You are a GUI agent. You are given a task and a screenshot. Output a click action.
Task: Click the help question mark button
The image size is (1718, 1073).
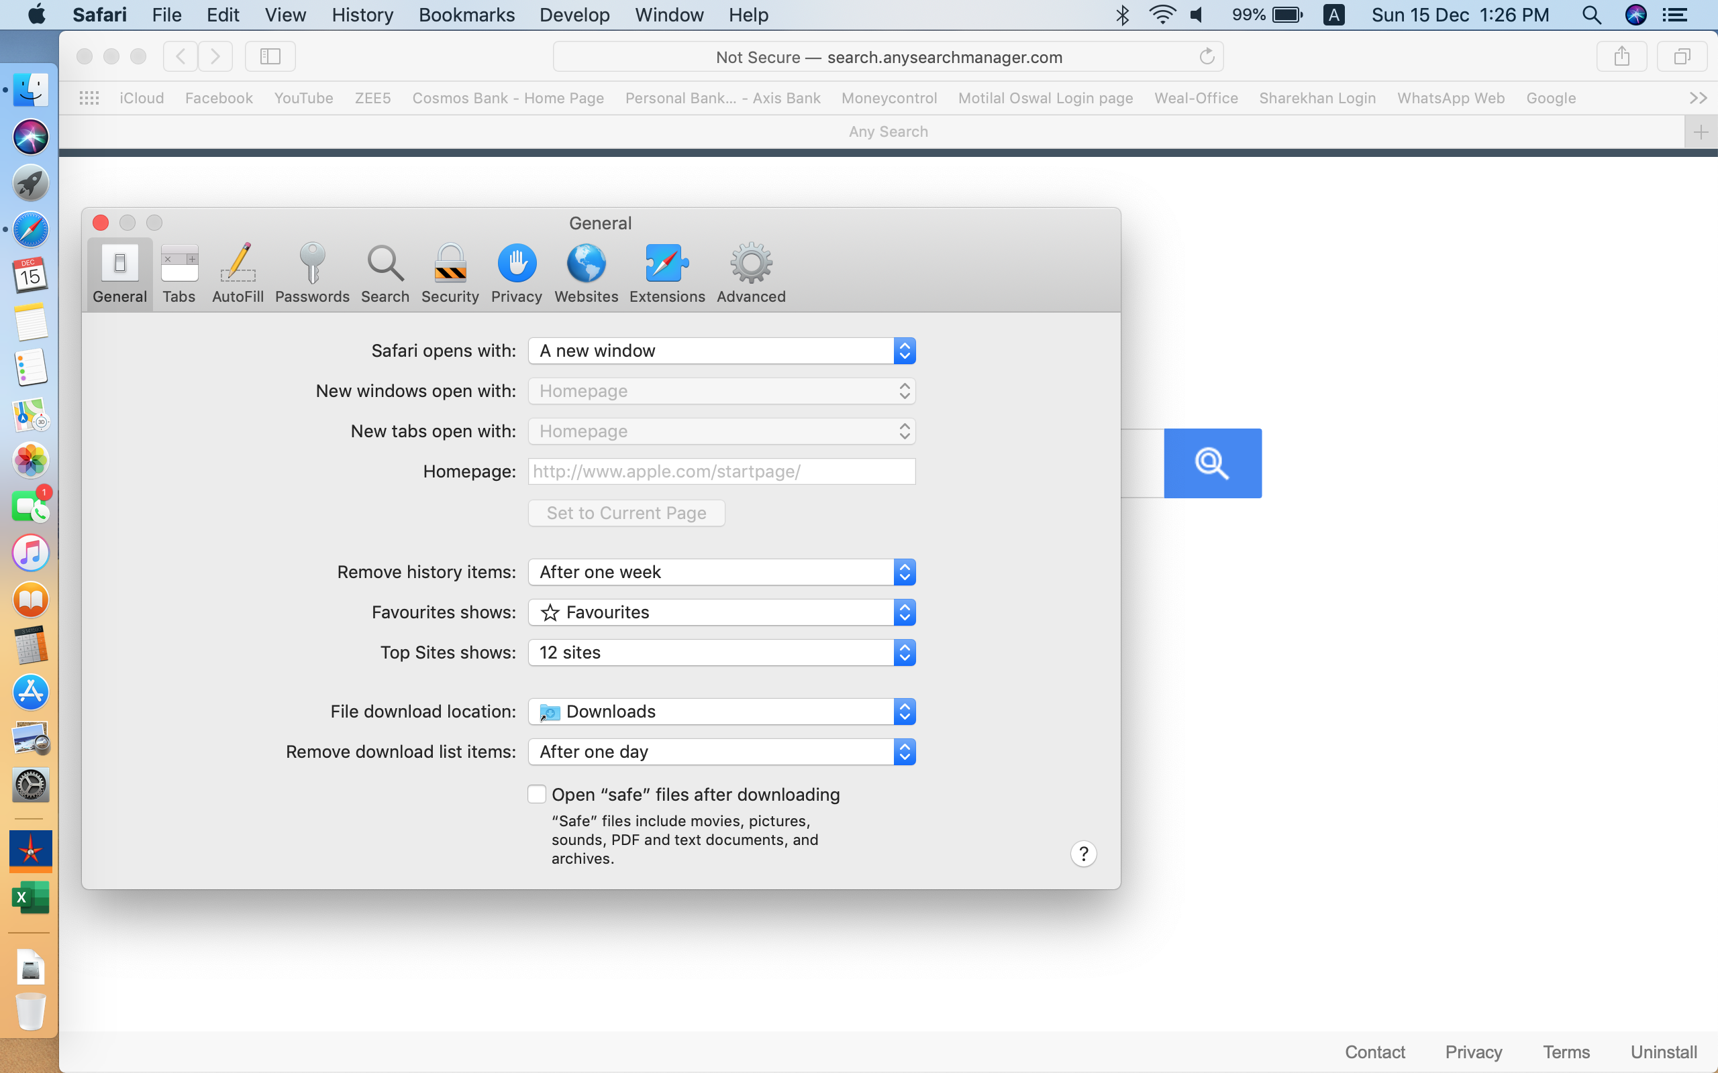click(x=1083, y=854)
